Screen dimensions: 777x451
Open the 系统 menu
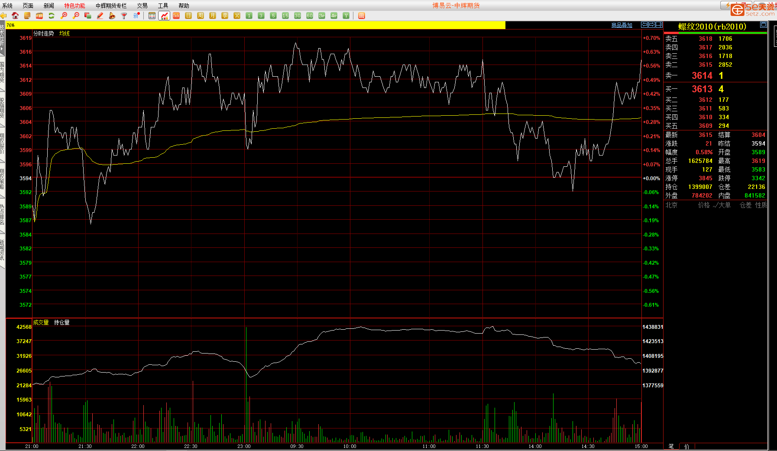pos(7,6)
